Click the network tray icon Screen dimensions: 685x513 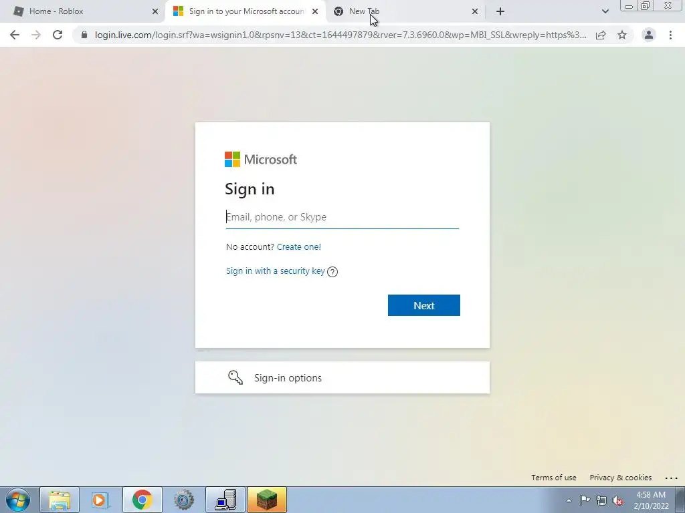click(x=601, y=500)
